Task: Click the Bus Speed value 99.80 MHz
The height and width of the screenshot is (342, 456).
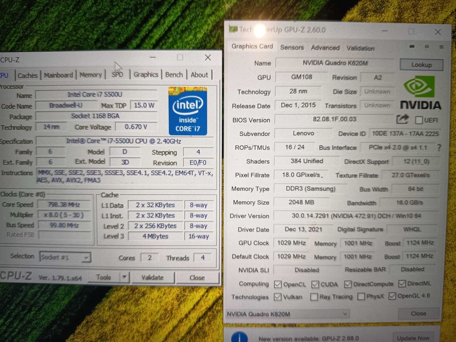Action: (64, 225)
